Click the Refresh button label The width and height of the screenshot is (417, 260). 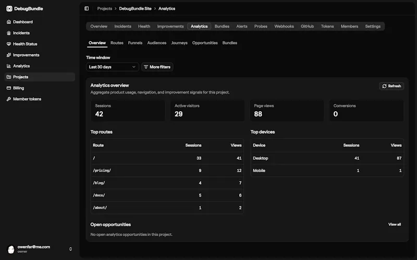[395, 86]
